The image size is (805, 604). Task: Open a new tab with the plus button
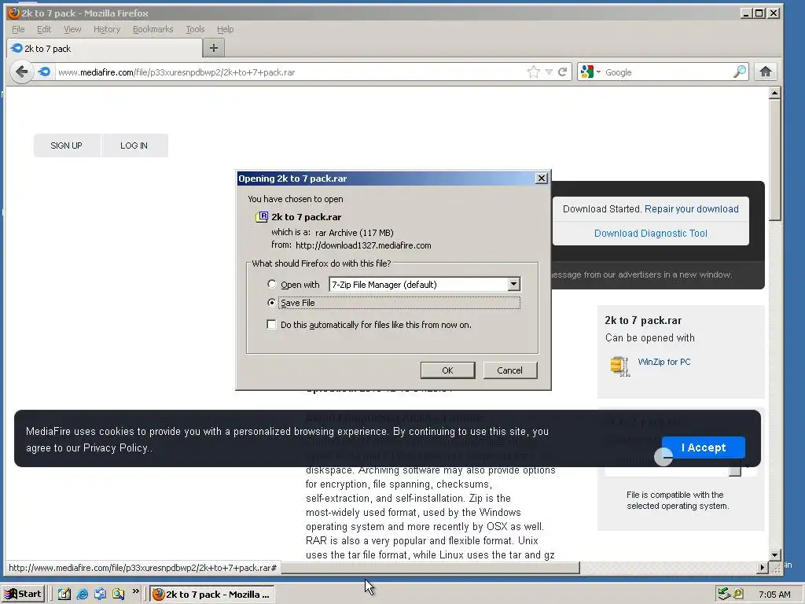click(x=214, y=48)
